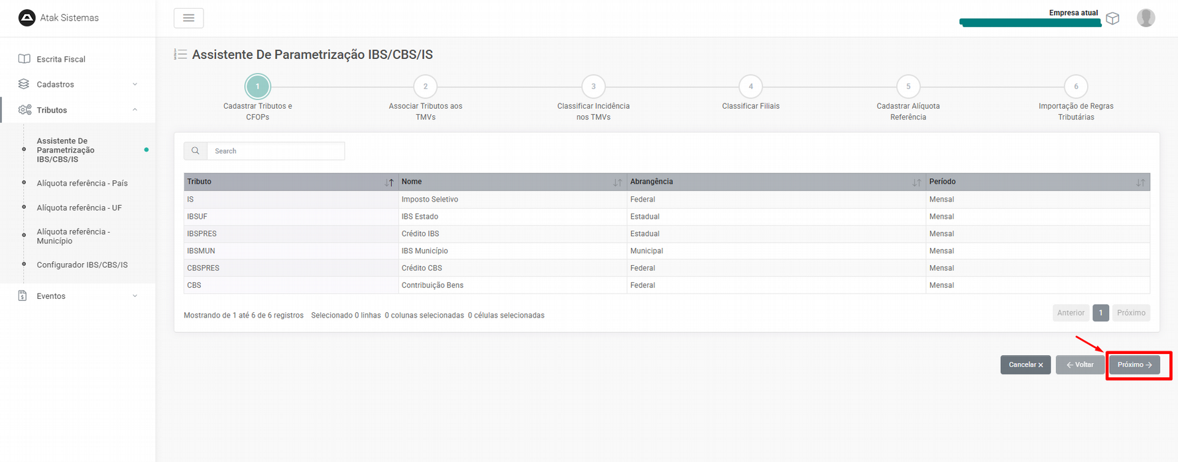The height and width of the screenshot is (462, 1178).
Task: Click the Cancelar button
Action: (x=1026, y=365)
